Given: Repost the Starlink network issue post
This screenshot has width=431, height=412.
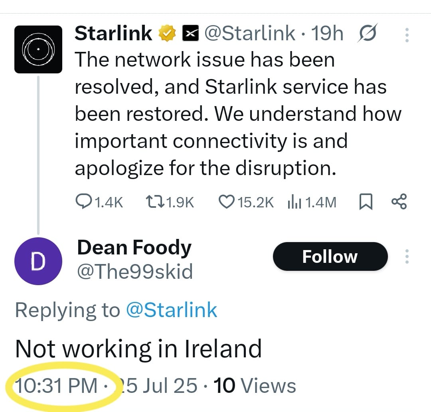Looking at the screenshot, I should 155,202.
